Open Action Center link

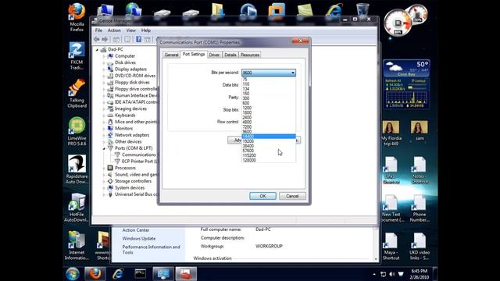pyautogui.click(x=136, y=230)
